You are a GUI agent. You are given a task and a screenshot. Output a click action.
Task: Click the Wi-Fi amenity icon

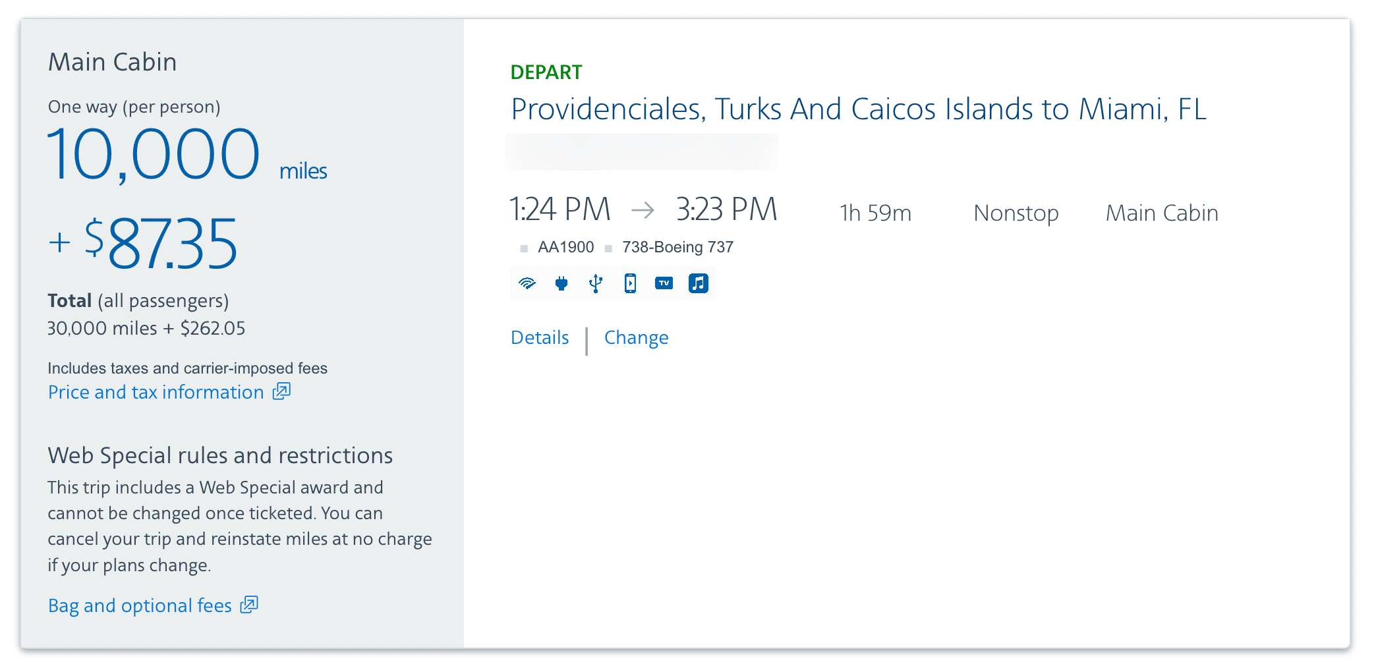(x=527, y=283)
